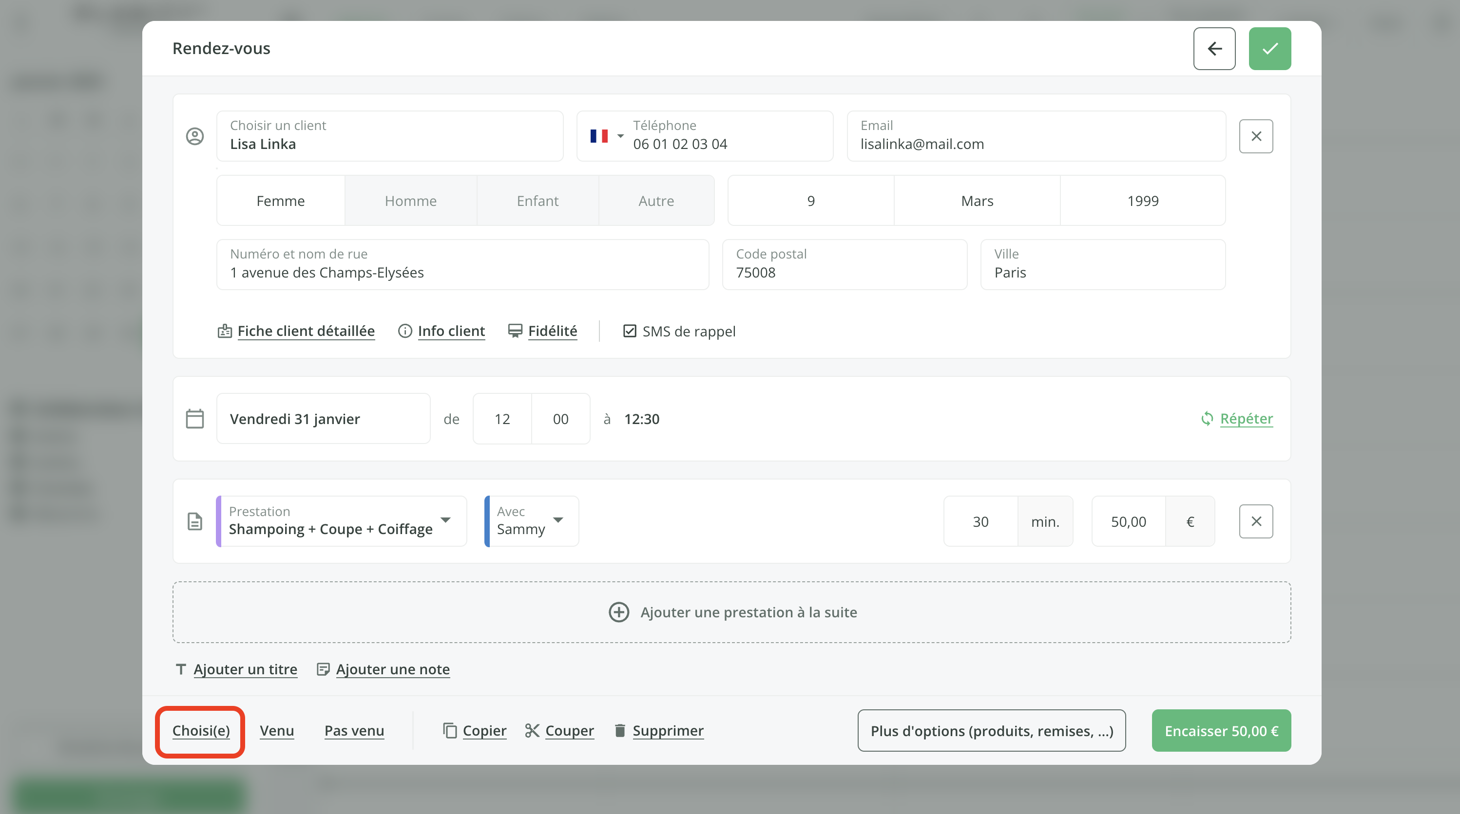Mark appointment status as Pas venu
This screenshot has width=1460, height=814.
(354, 731)
